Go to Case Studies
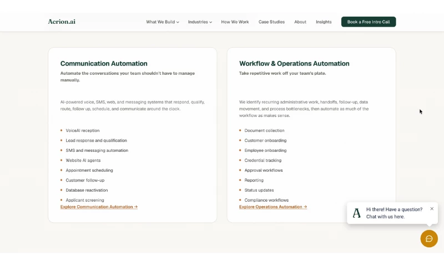The width and height of the screenshot is (444, 266). [271, 22]
